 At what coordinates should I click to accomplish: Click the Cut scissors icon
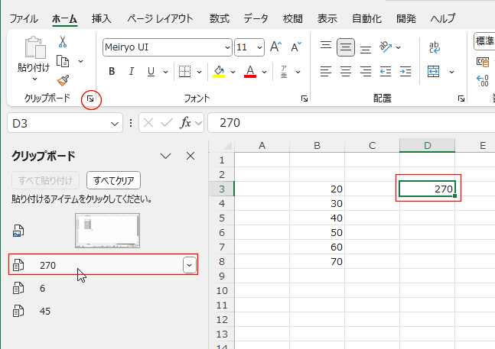63,41
